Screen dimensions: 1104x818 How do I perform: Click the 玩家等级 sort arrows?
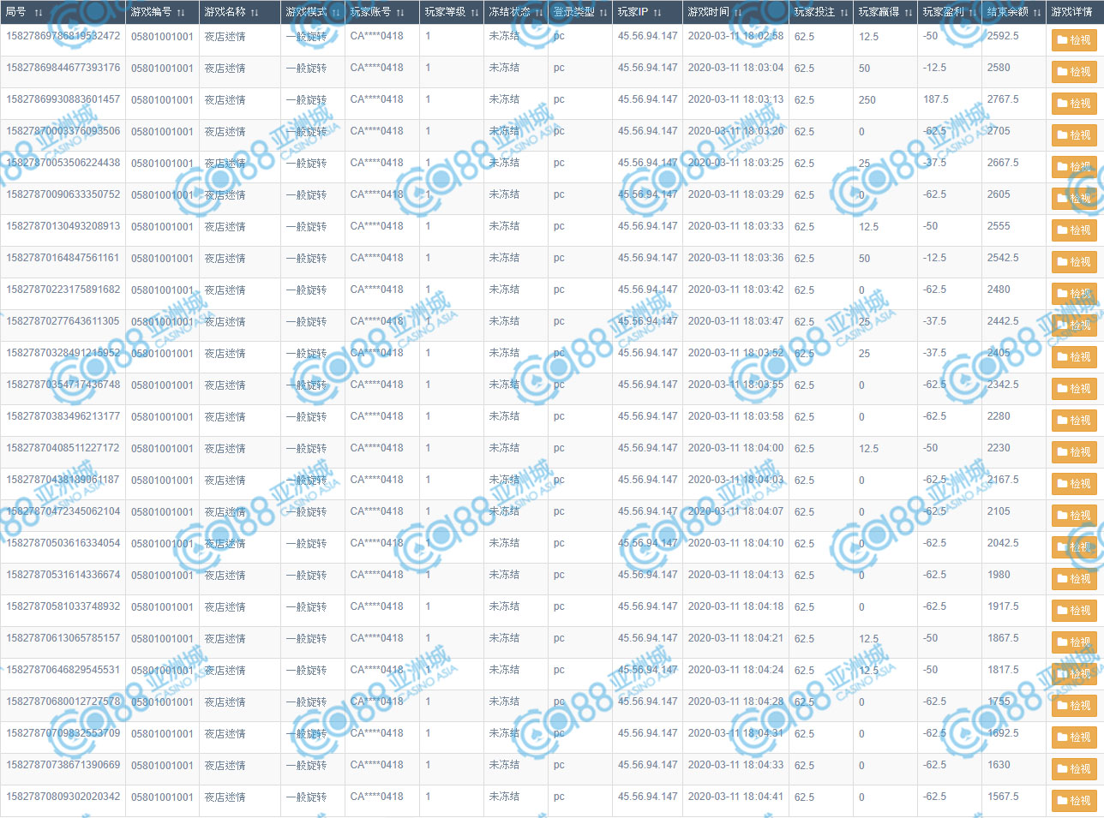[475, 13]
